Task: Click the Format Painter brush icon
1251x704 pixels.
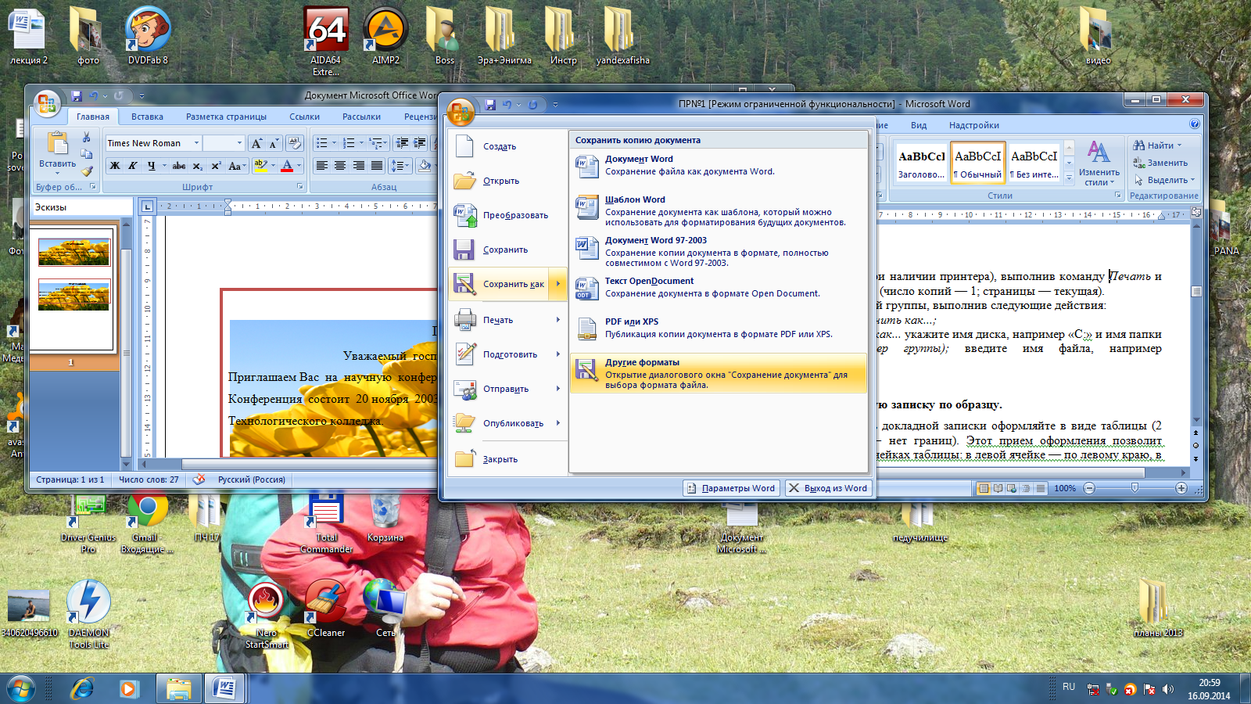Action: pyautogui.click(x=87, y=171)
